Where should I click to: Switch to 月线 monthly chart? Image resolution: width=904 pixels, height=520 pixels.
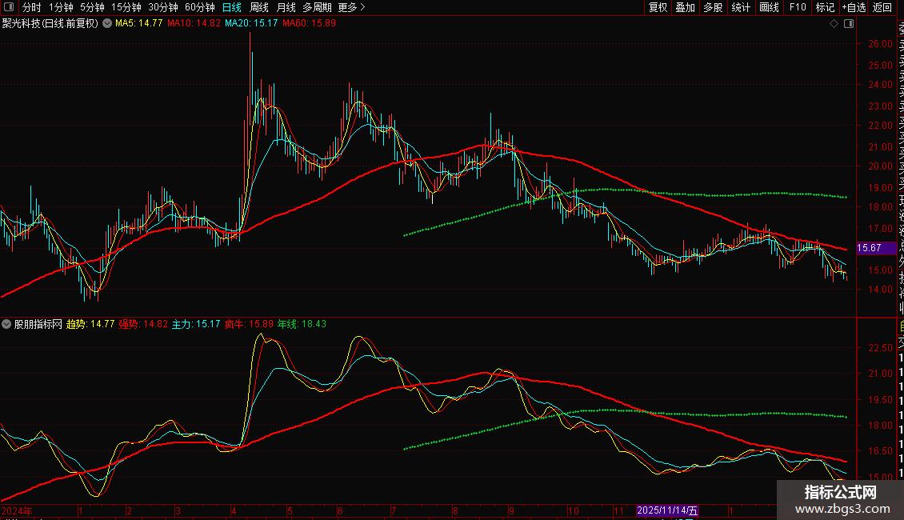(286, 7)
